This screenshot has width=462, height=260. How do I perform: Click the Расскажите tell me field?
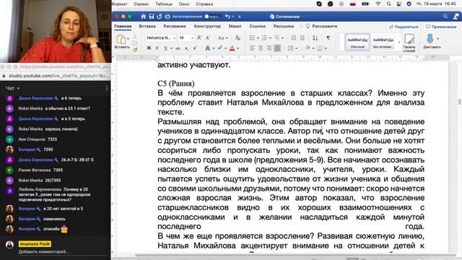pyautogui.click(x=321, y=26)
